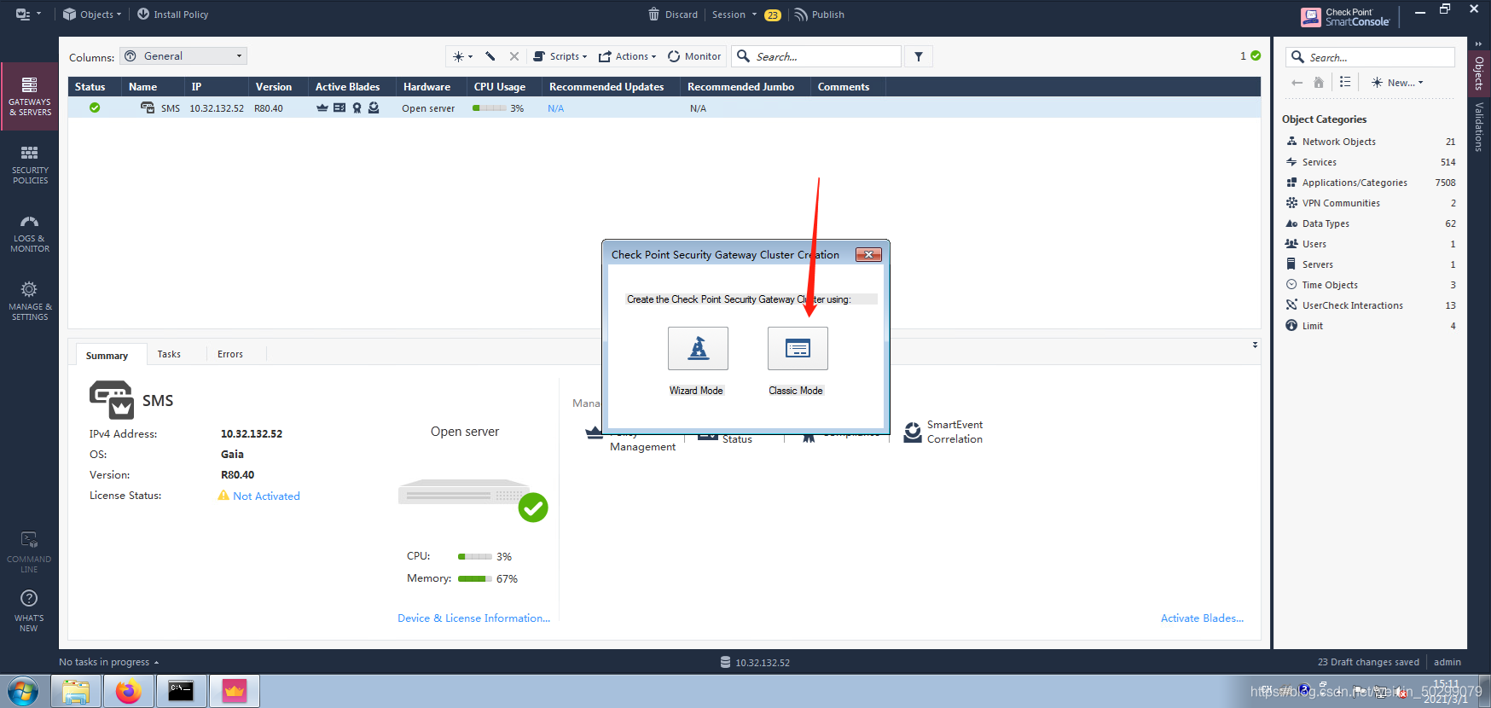Open What's New help

pos(29,611)
